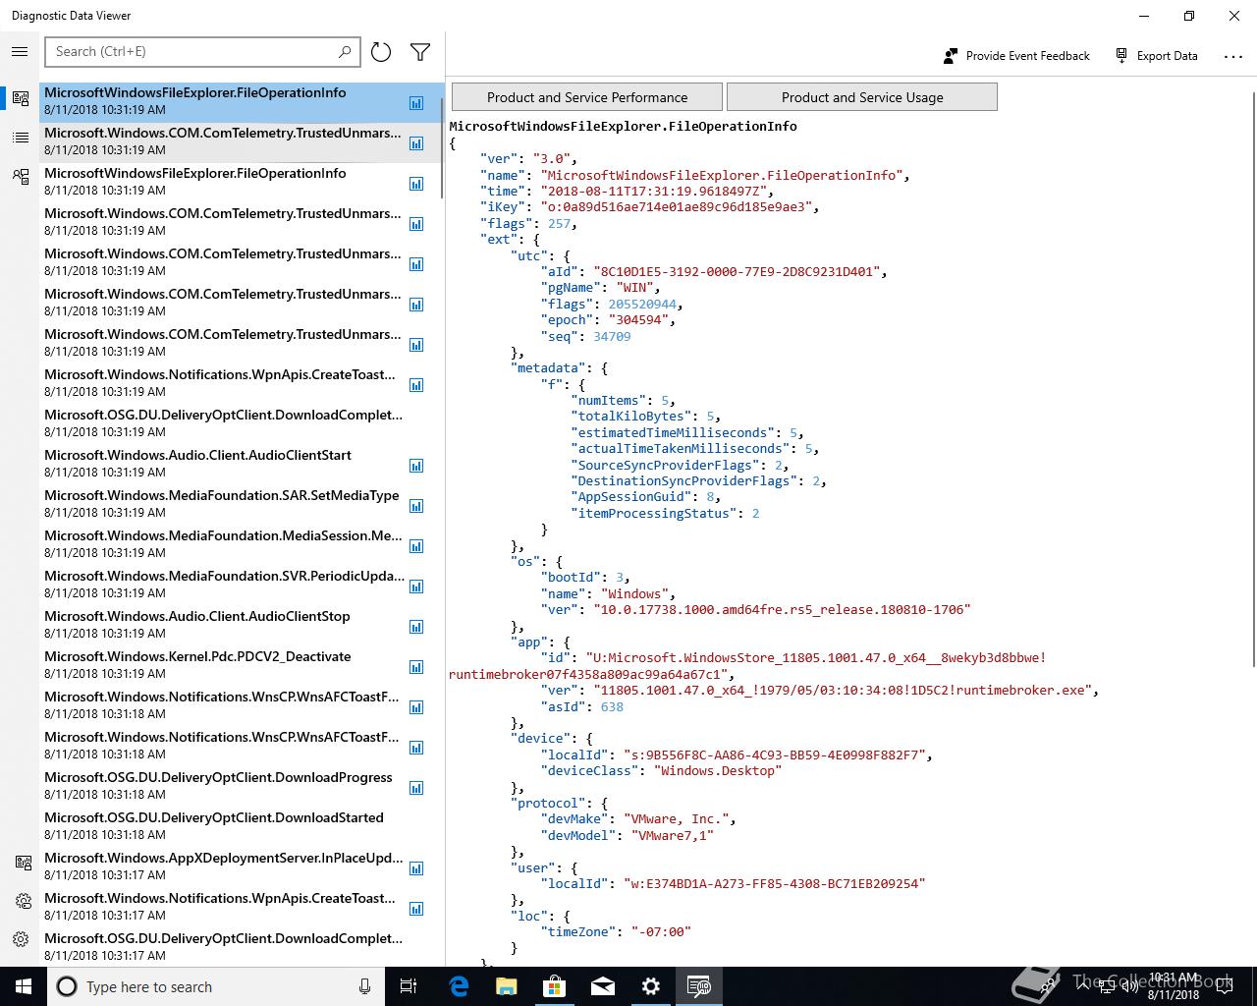Select the Kernel.Pdc.PDCV2_Deactivate event
Viewport: 1257px width, 1006px height.
[241, 665]
